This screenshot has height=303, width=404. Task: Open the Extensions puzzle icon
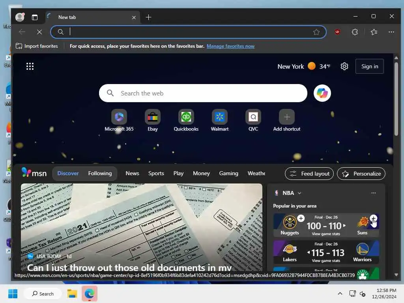[x=355, y=32]
